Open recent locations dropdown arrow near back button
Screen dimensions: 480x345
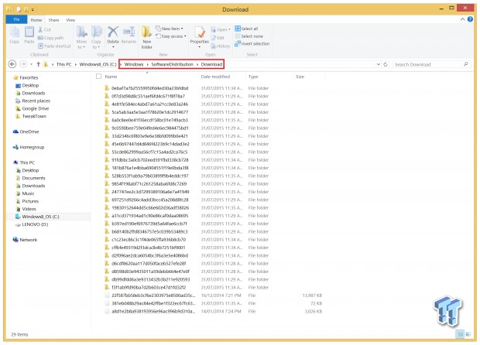point(31,64)
